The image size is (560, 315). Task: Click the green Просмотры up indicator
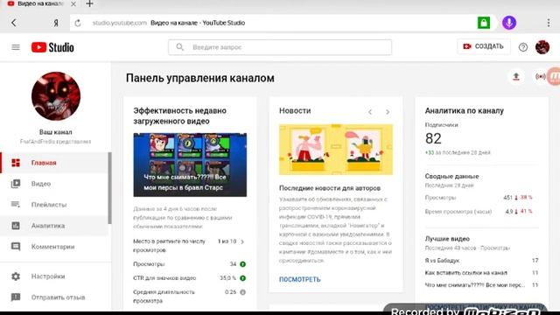(243, 264)
